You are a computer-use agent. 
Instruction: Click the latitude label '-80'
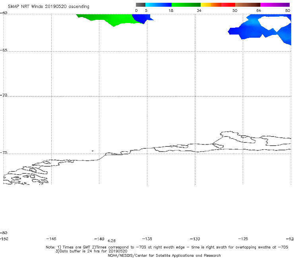(4, 233)
